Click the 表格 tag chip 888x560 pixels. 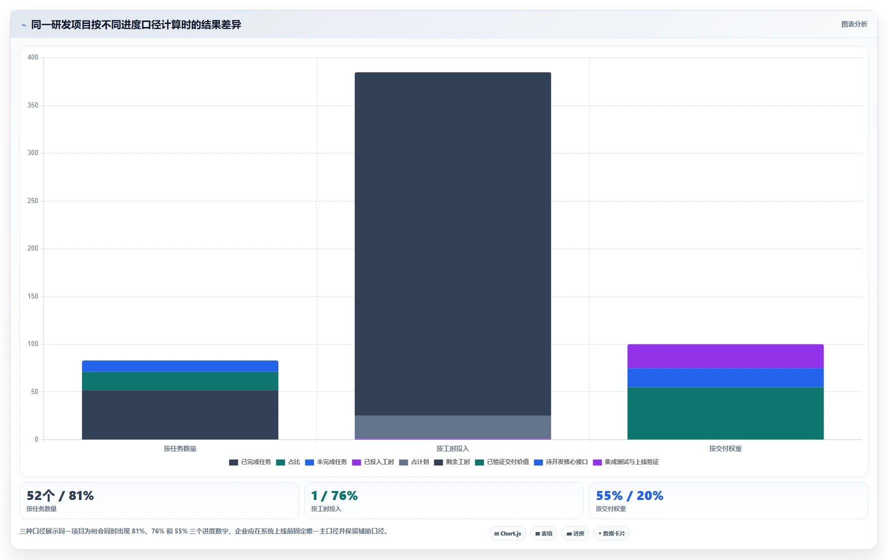544,533
